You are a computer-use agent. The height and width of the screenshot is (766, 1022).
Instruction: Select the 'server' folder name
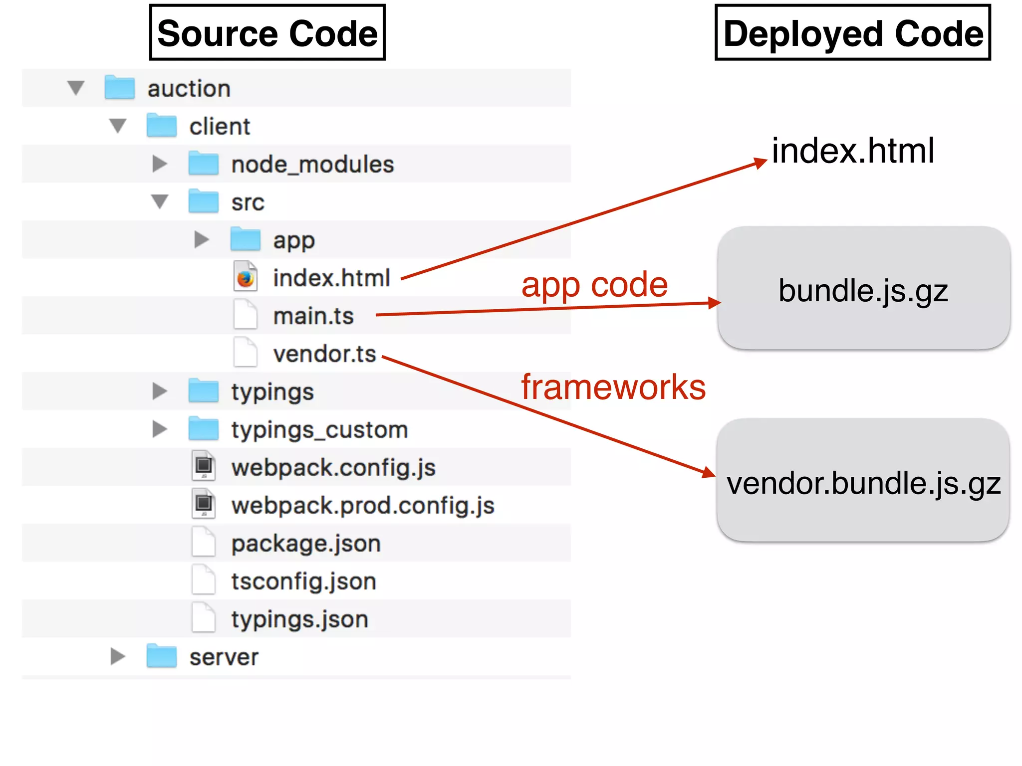point(224,658)
